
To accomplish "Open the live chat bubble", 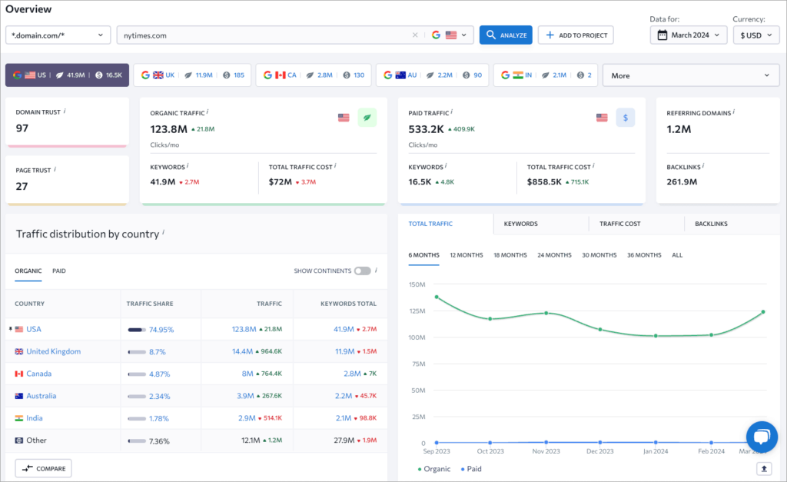I will tap(762, 437).
